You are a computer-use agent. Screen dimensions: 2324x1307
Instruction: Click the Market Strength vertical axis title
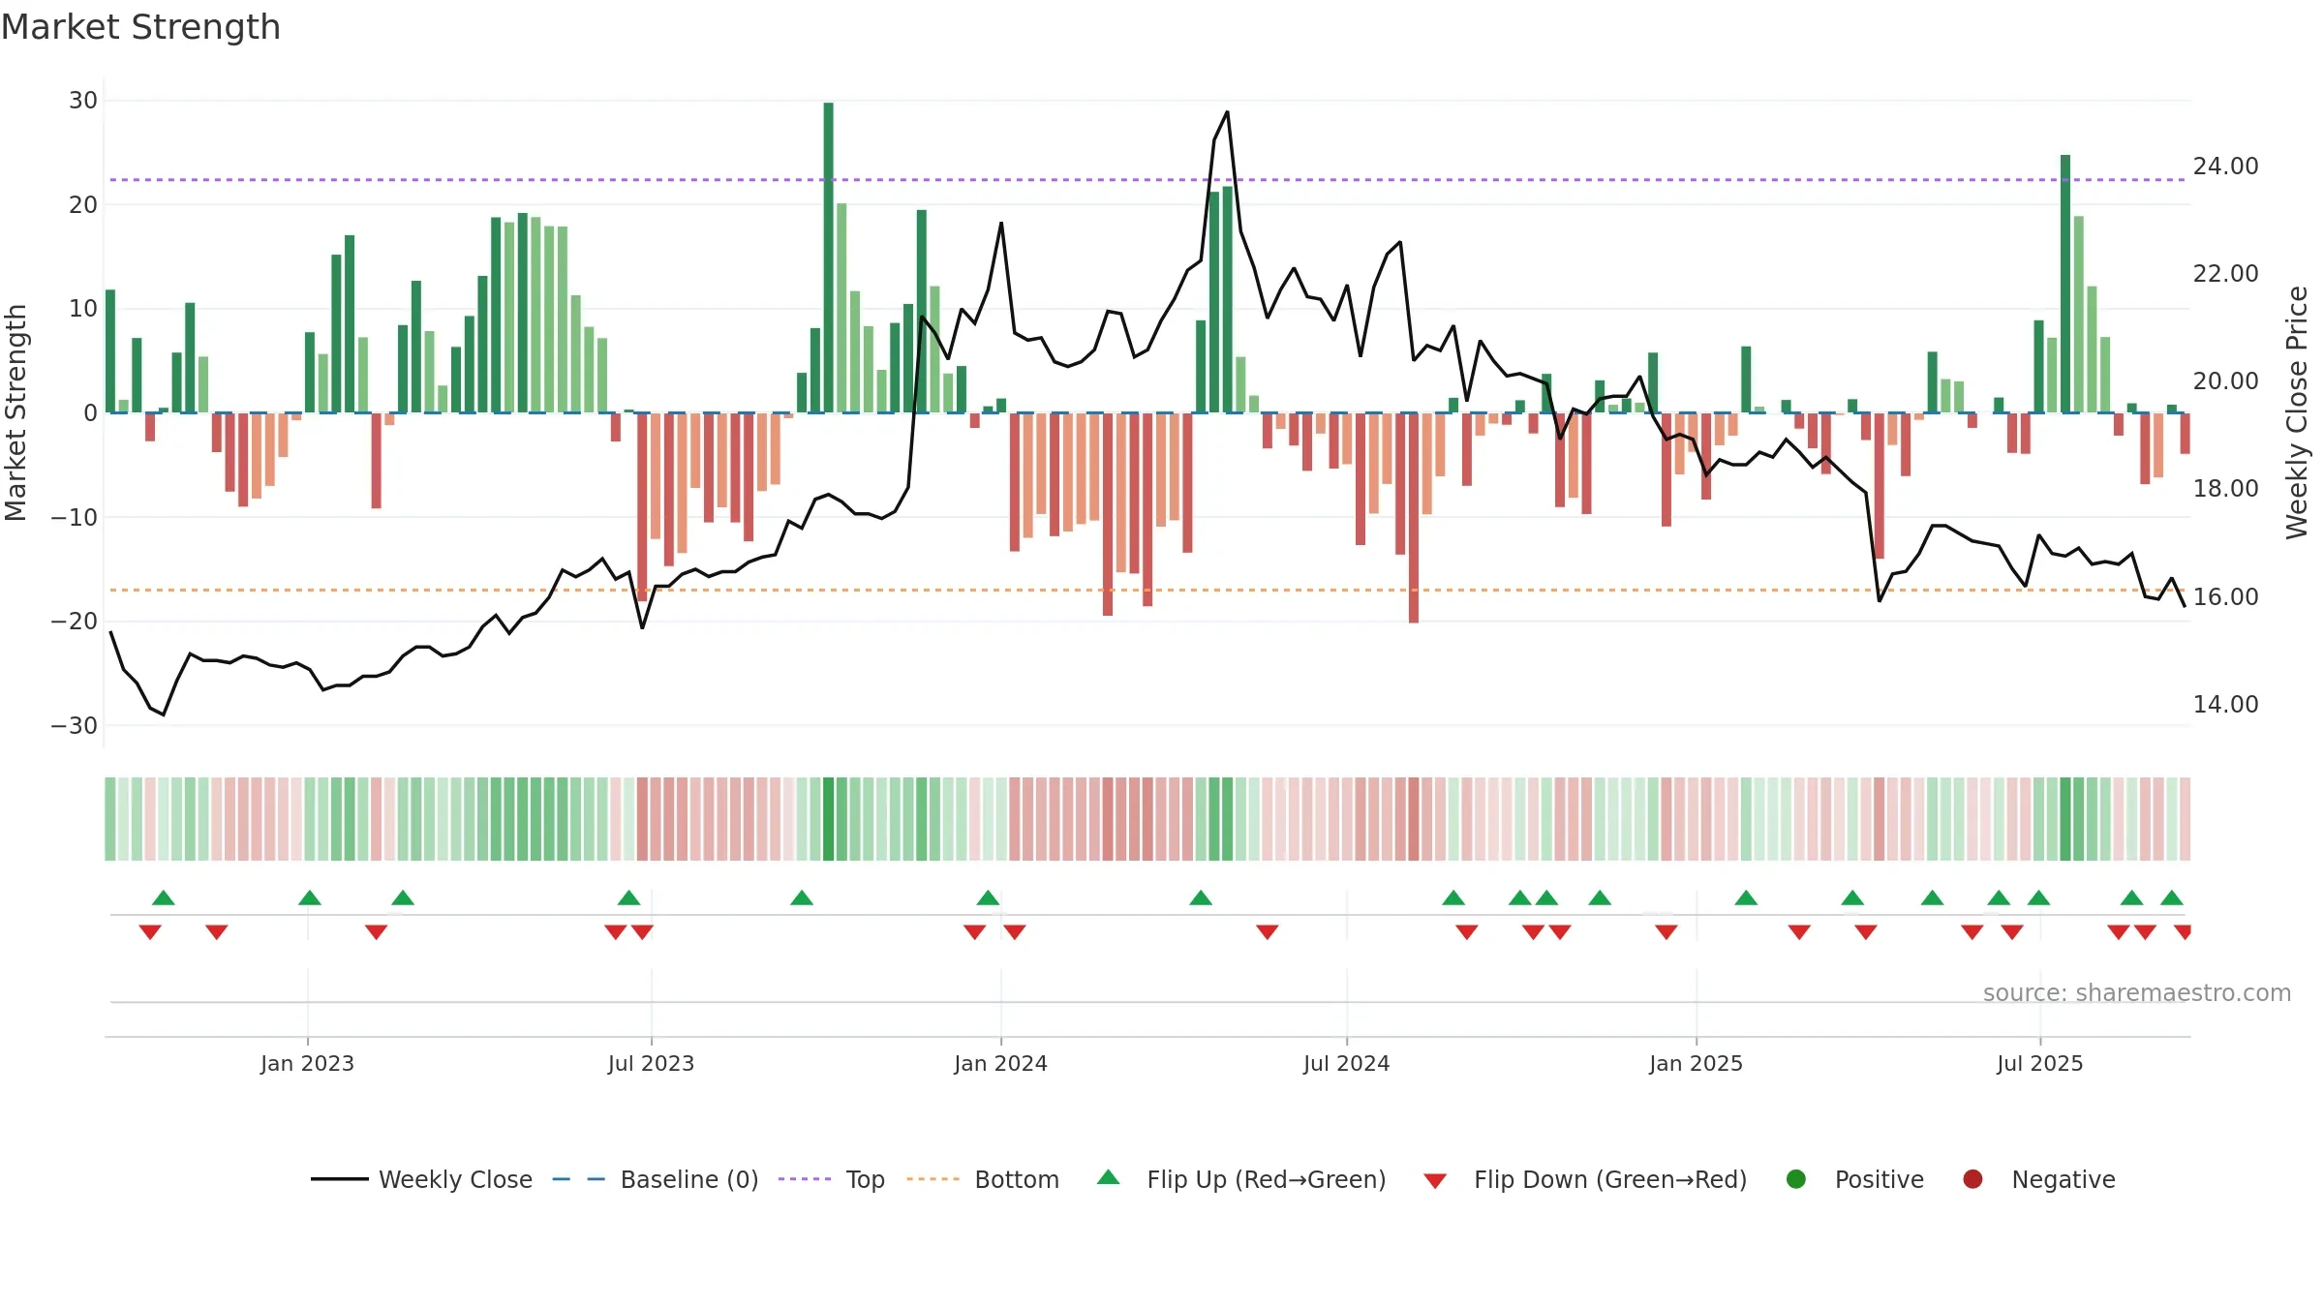coord(15,412)
